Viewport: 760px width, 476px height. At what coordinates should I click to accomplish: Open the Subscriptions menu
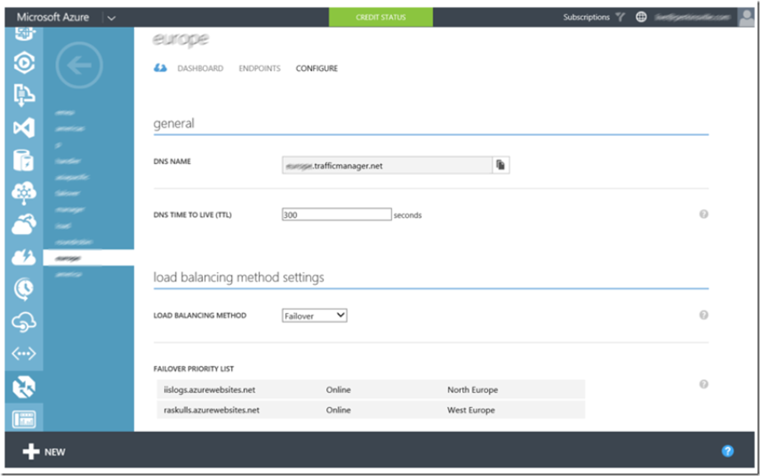point(586,17)
